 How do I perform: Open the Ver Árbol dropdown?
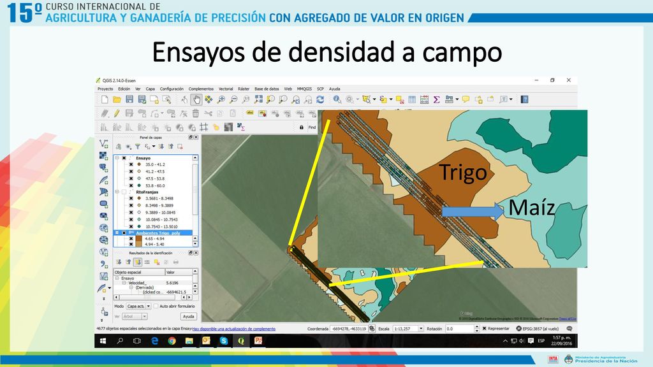point(134,317)
